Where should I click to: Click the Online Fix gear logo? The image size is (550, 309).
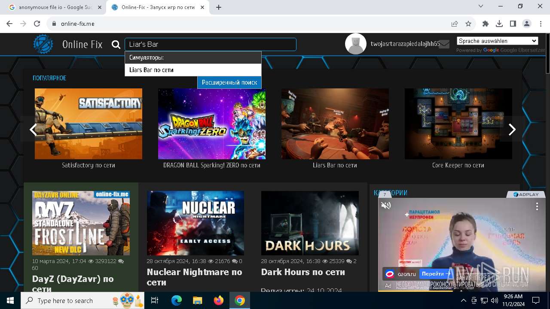click(43, 44)
